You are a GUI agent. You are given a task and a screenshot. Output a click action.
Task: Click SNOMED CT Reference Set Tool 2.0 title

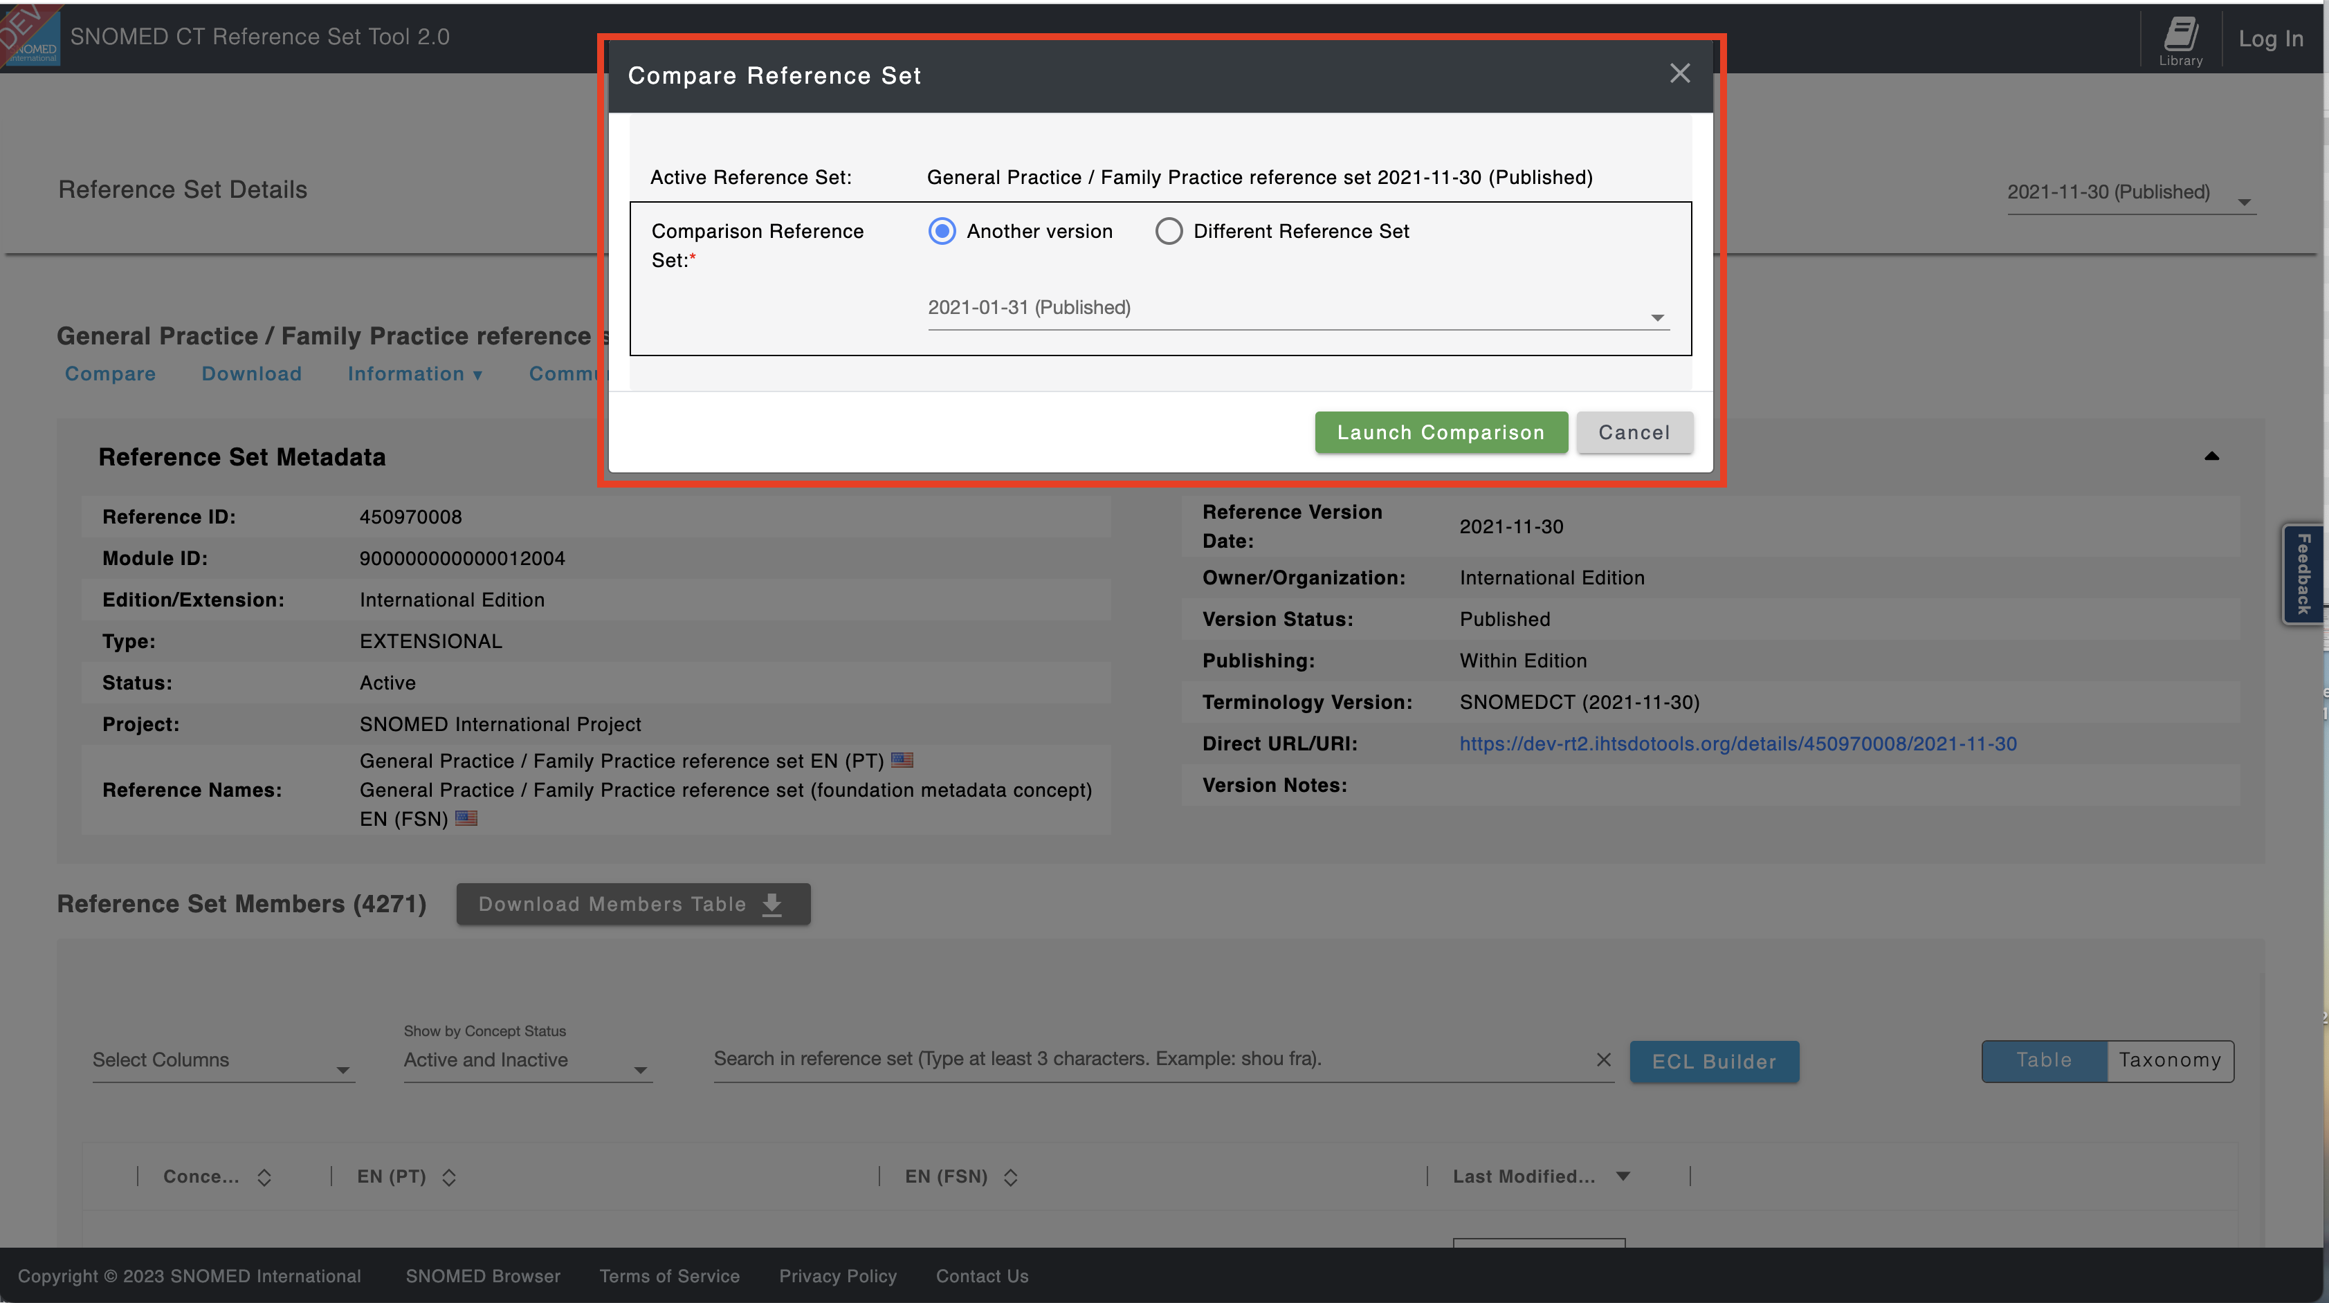pyautogui.click(x=259, y=37)
